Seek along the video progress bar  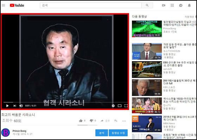65,102
